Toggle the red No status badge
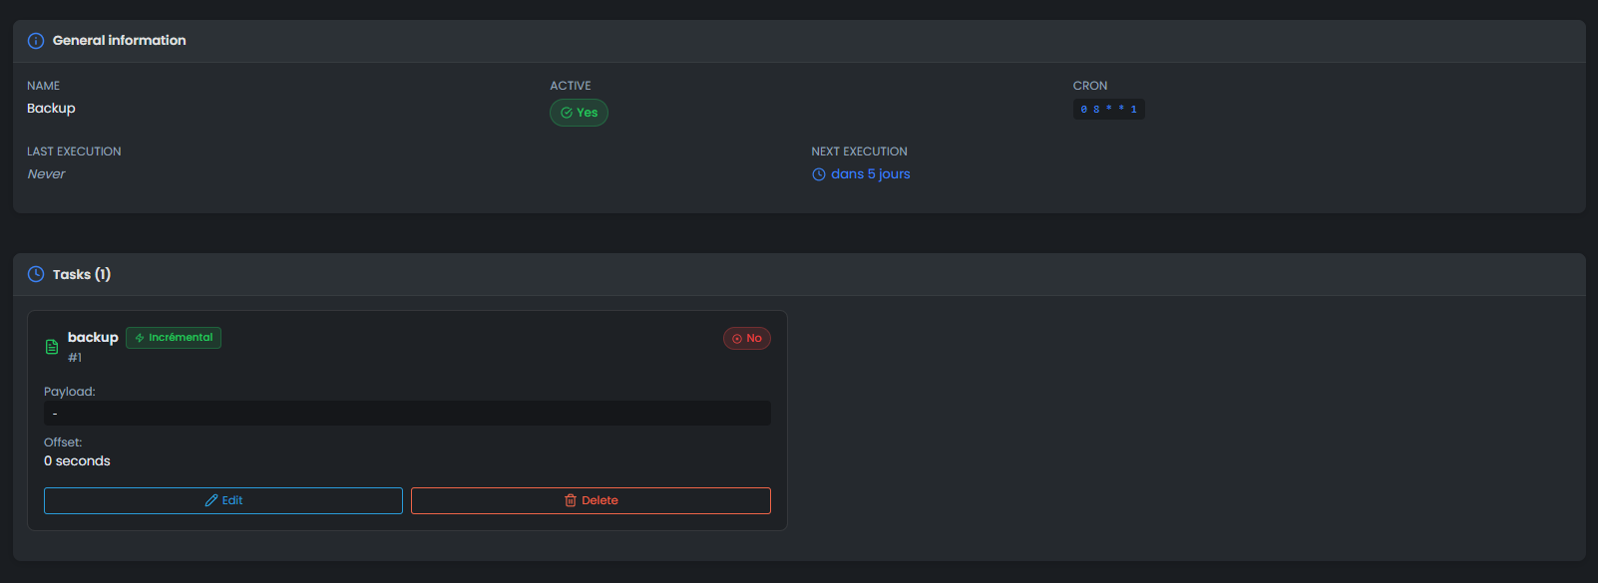 [x=747, y=339]
